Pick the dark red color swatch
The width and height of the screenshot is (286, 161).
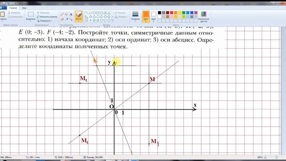[168, 13]
